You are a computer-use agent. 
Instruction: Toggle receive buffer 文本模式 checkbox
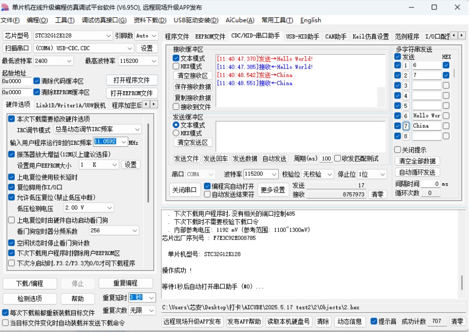click(x=176, y=58)
